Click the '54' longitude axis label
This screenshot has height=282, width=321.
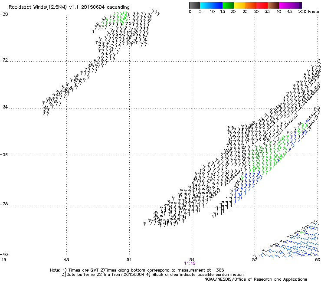[192, 260]
